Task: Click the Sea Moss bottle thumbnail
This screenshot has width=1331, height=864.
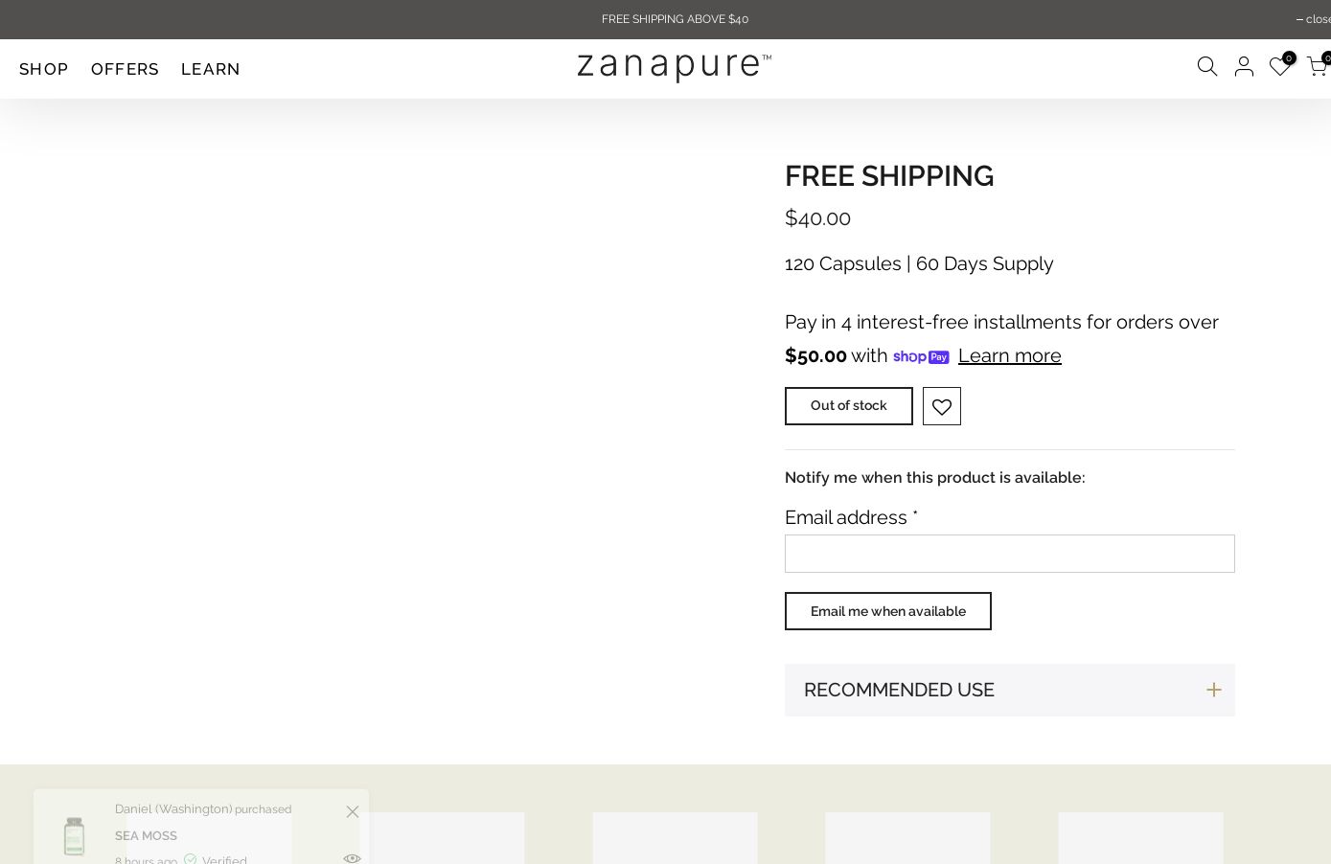Action: [74, 835]
